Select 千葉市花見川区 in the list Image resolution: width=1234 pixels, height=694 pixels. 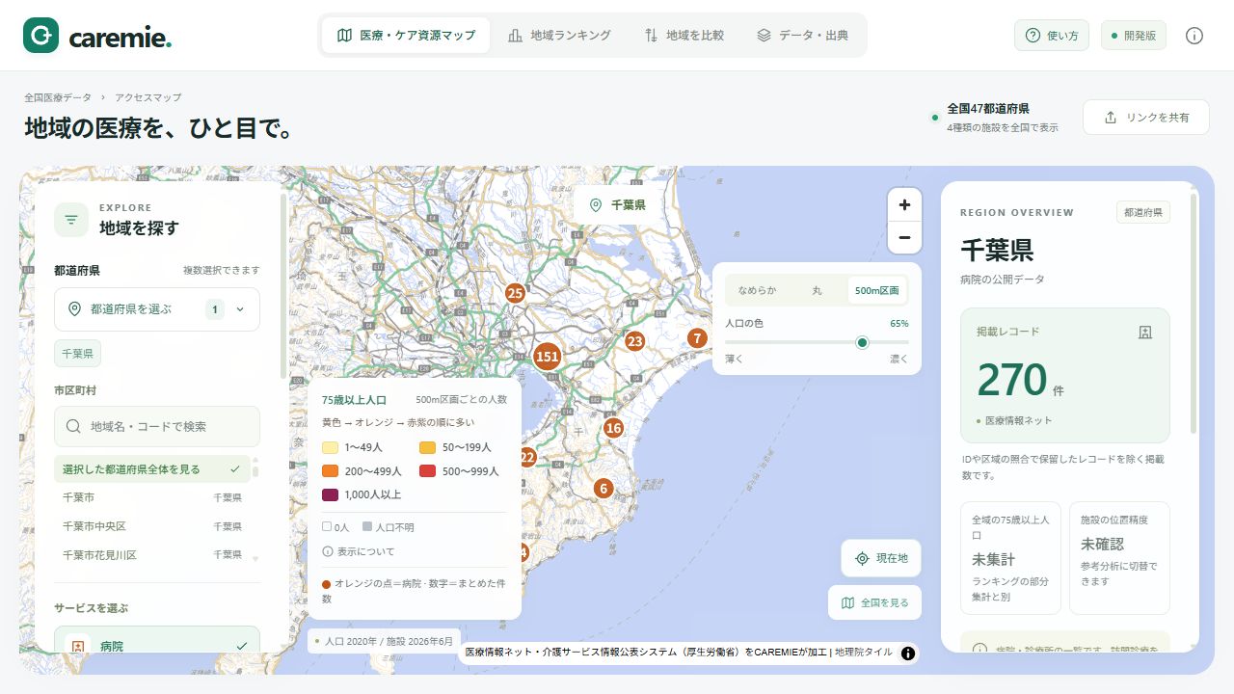coord(152,555)
